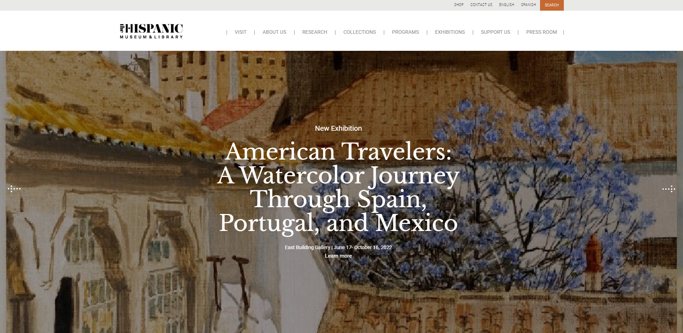Open the Collections menu item
This screenshot has height=333, width=683.
coord(360,32)
